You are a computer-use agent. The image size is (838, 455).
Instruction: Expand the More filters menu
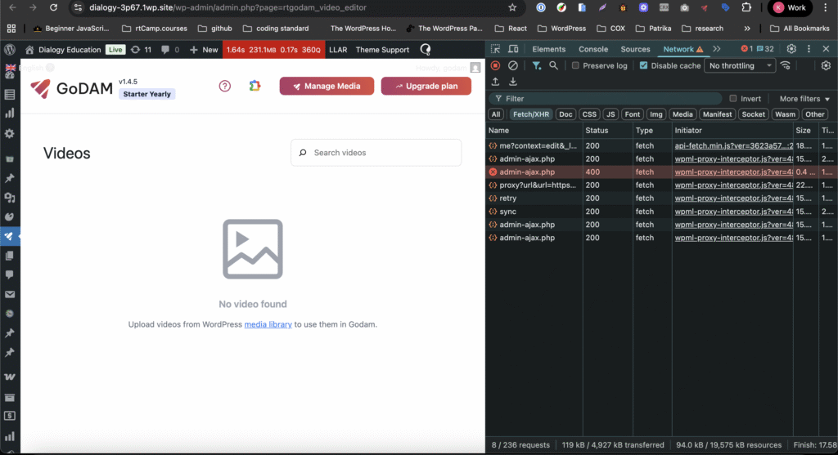tap(804, 99)
